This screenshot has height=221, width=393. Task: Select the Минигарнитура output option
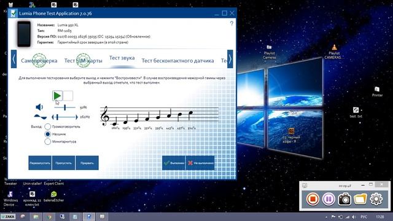coord(48,142)
